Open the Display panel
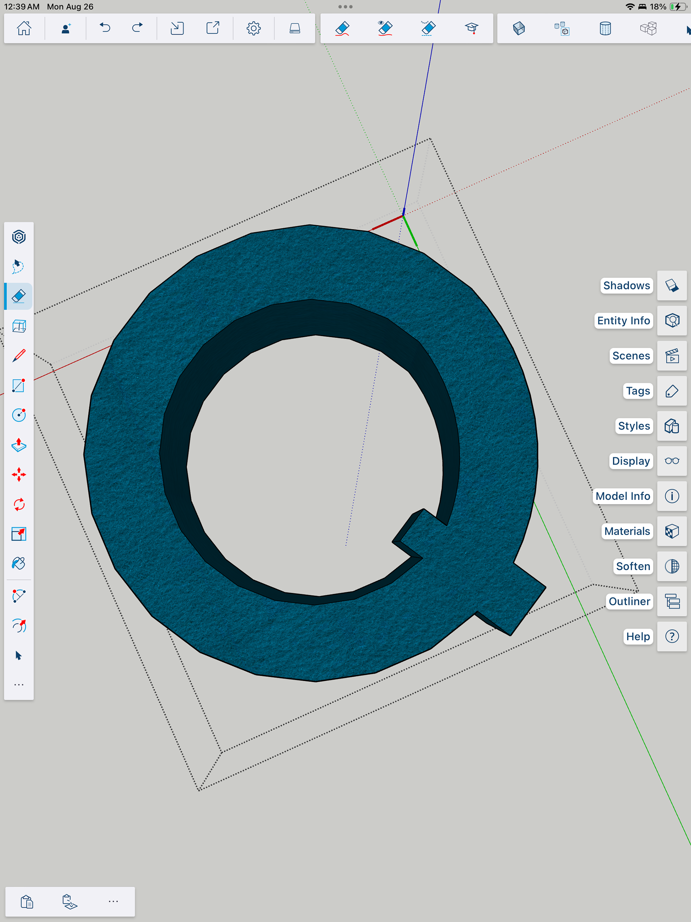This screenshot has height=922, width=691. 631,461
